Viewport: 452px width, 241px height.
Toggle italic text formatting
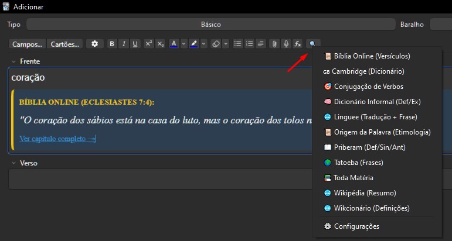coord(123,44)
